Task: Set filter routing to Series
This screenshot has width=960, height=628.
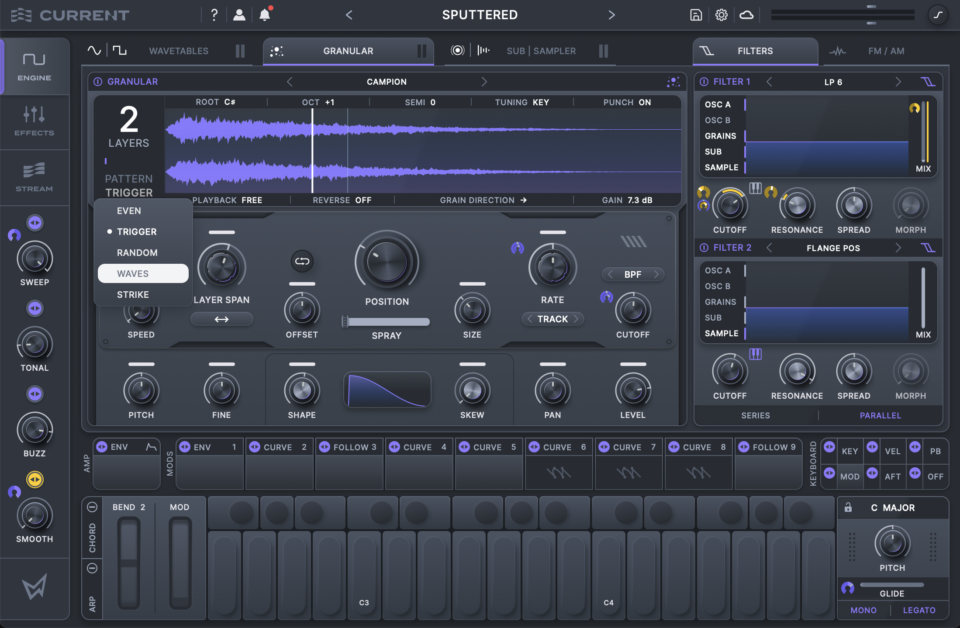Action: coord(755,415)
